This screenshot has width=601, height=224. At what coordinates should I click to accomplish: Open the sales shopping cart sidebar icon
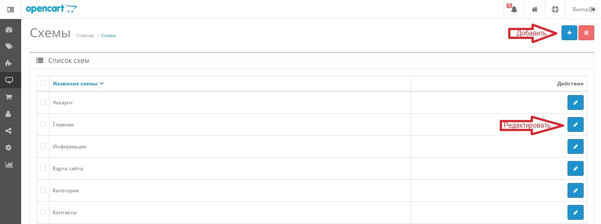(x=8, y=97)
